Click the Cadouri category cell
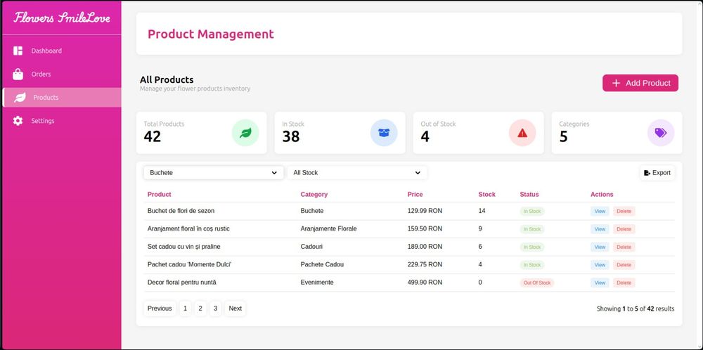 (x=311, y=247)
